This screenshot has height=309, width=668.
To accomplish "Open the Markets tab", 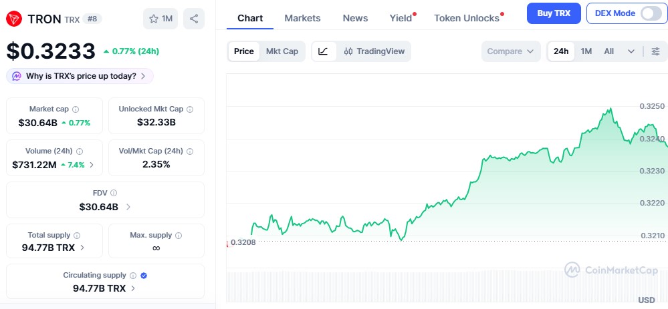I will pos(302,18).
